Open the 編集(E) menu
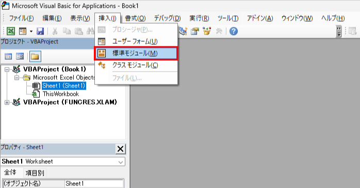 (52, 18)
